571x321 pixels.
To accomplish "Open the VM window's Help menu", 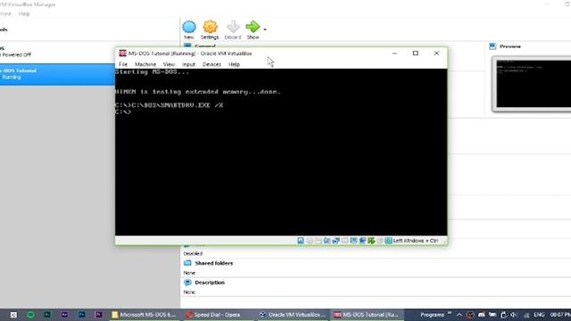I will (234, 64).
